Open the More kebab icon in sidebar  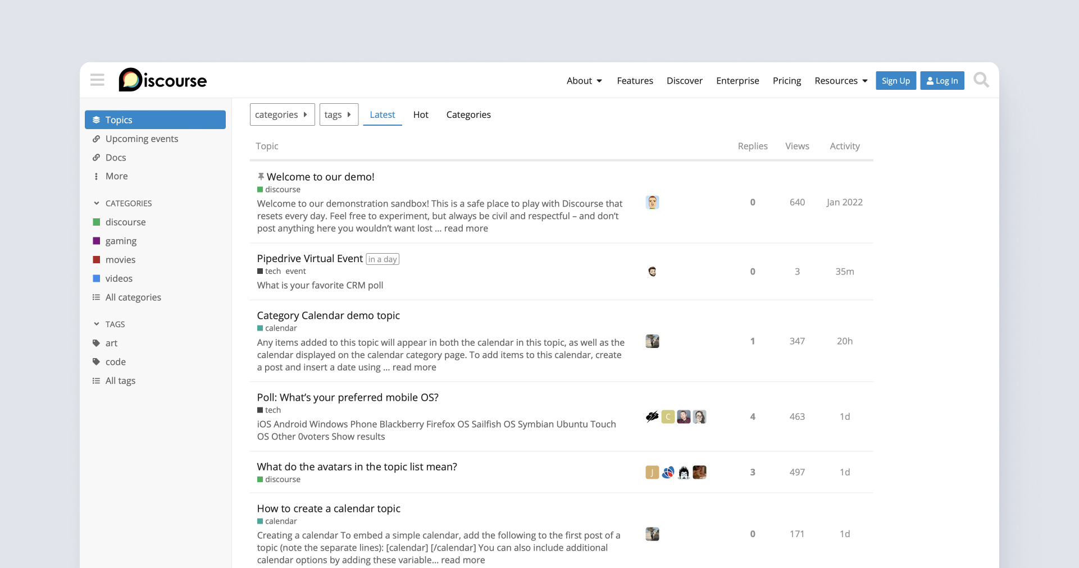97,176
